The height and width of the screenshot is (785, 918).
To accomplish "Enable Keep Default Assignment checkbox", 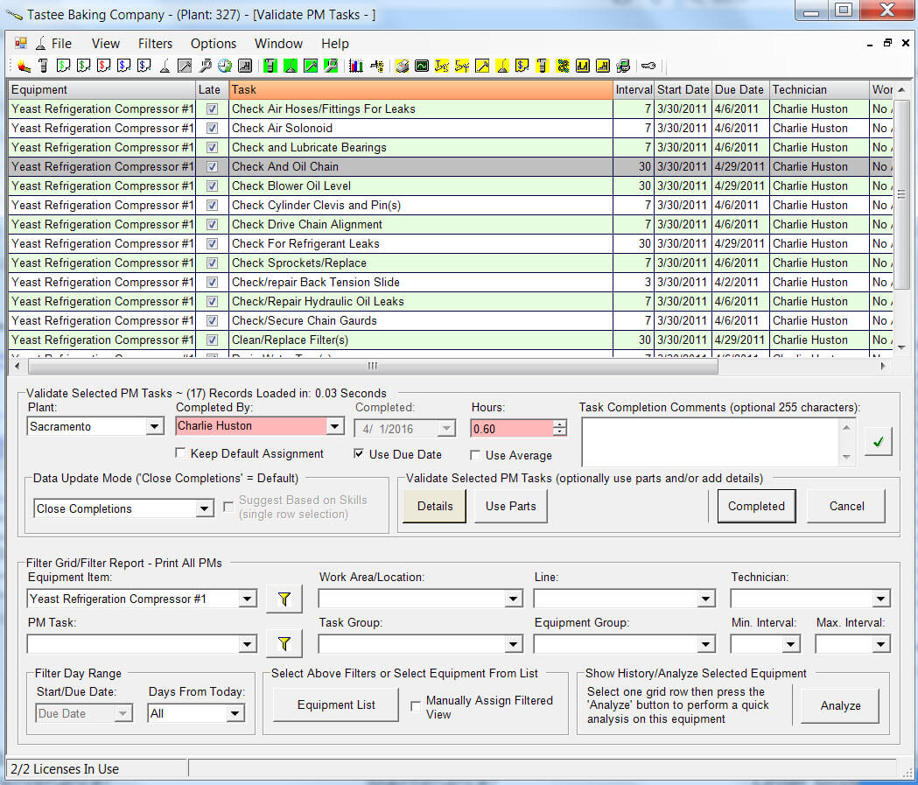I will [181, 453].
